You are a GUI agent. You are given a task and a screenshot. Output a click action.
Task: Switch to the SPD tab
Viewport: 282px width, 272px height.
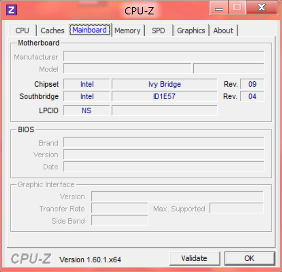(x=158, y=30)
